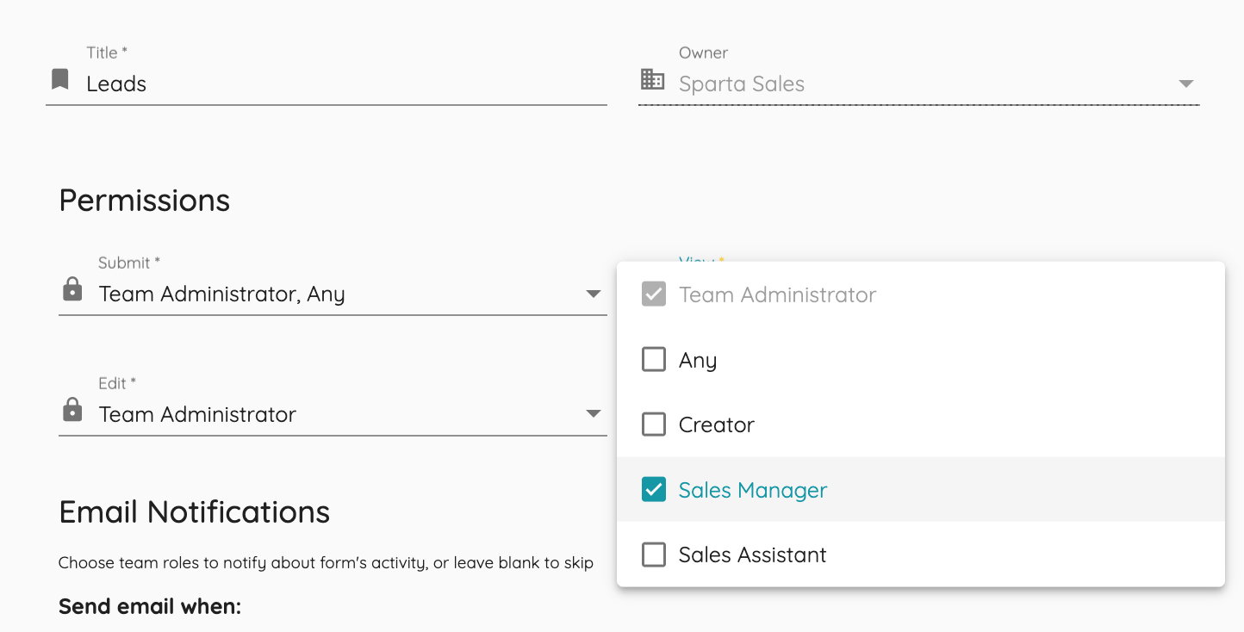The height and width of the screenshot is (632, 1244).
Task: Click the Send email when label
Action: coord(150,606)
